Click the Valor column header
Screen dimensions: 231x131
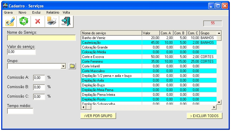[150, 33]
